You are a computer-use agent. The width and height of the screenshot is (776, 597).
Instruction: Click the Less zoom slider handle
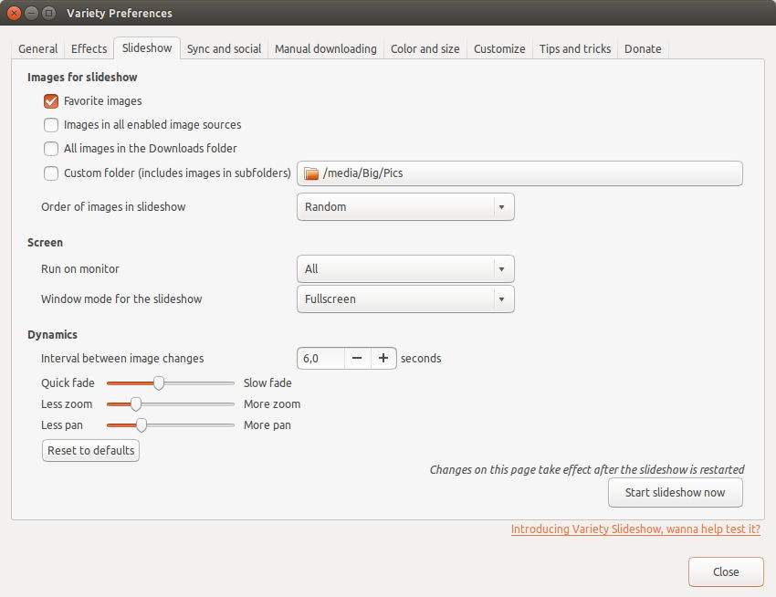point(136,404)
